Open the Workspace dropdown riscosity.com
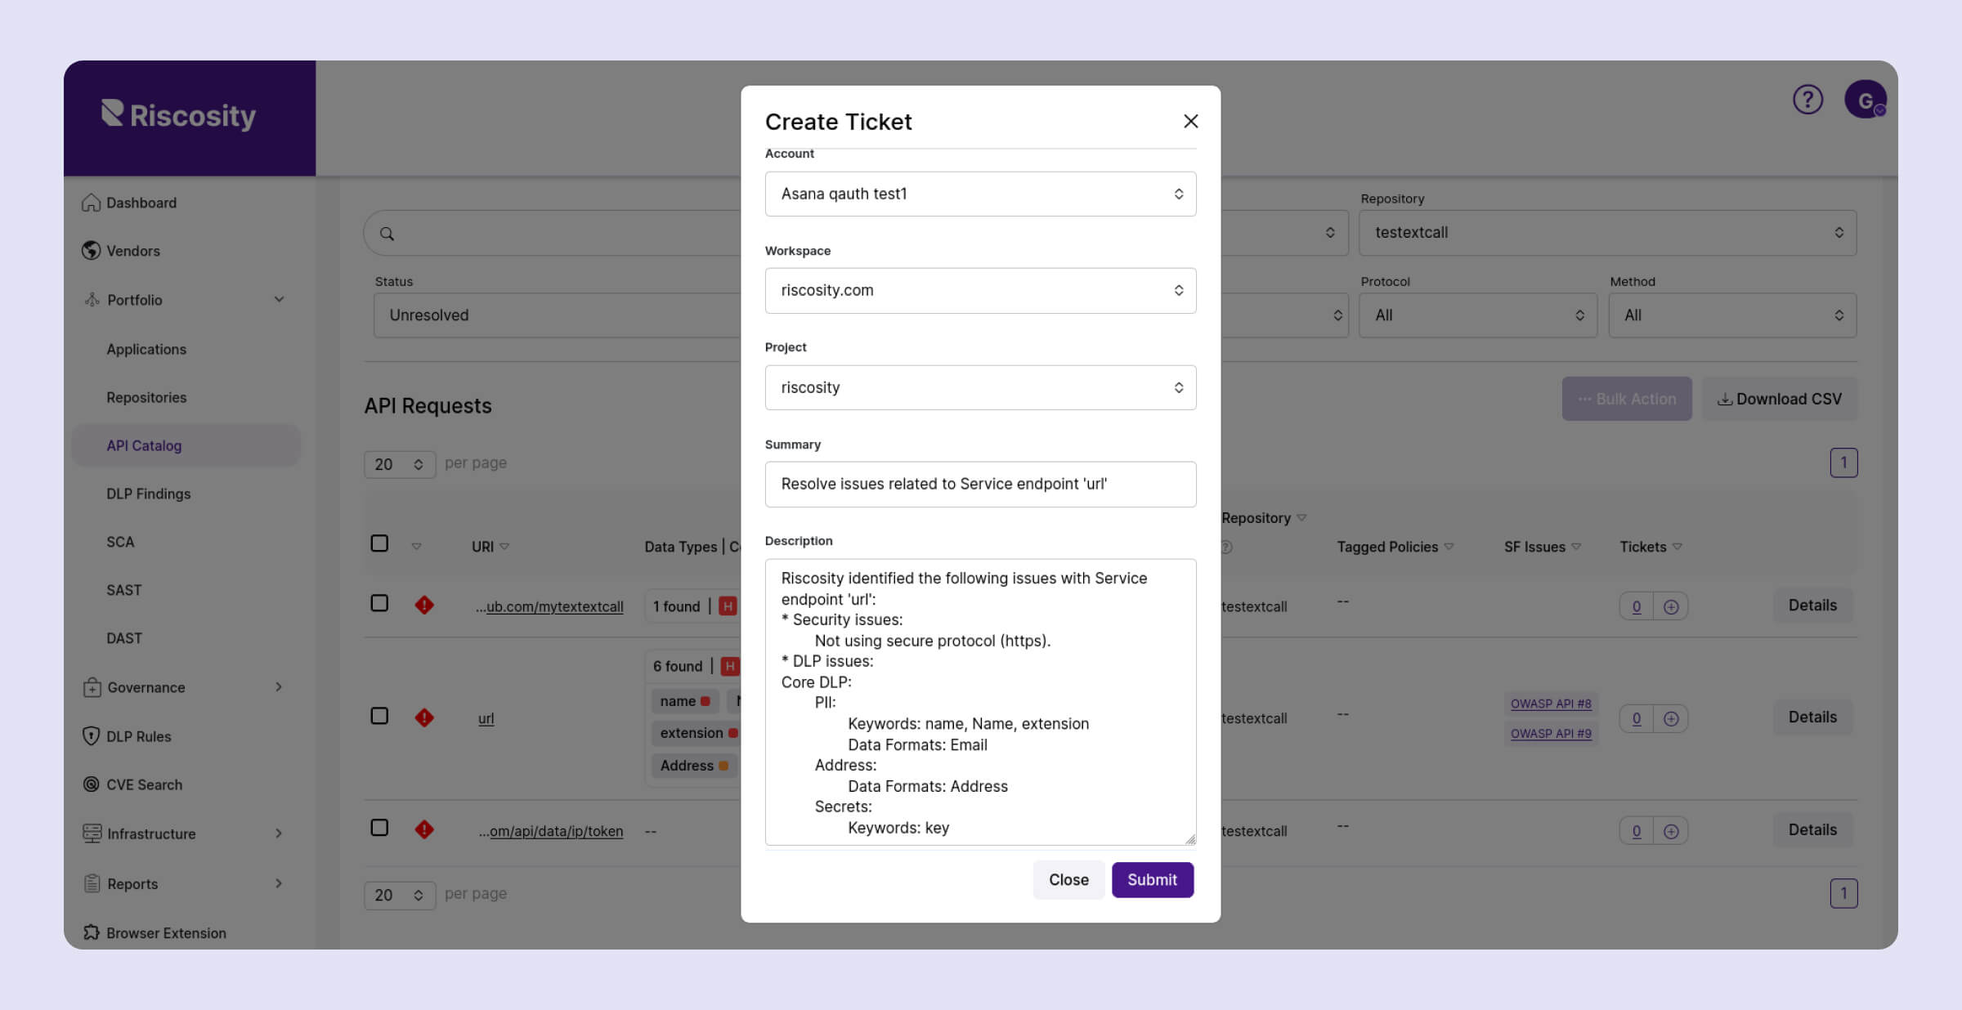 pos(980,290)
